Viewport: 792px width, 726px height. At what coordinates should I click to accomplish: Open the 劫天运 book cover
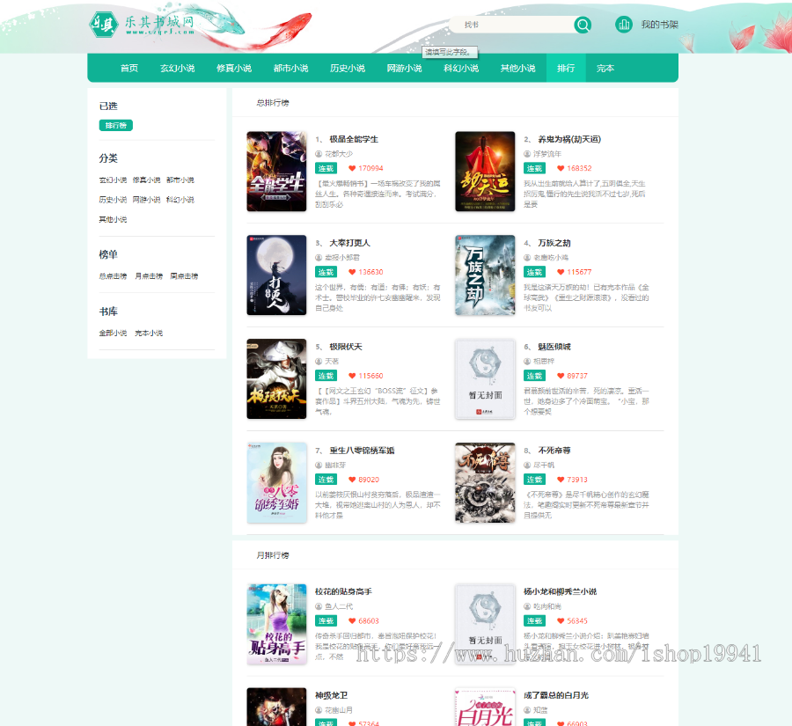(485, 172)
